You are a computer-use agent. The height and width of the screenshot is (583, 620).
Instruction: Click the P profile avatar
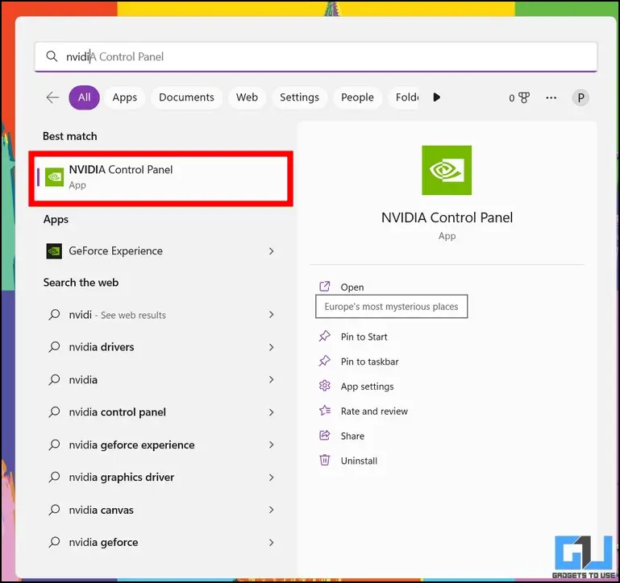pos(580,97)
